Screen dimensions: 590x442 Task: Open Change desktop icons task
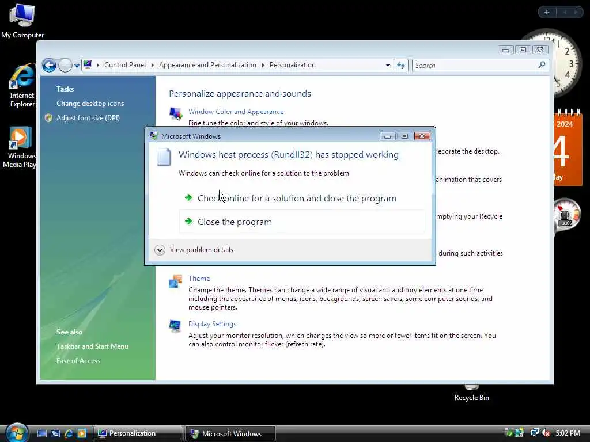point(90,104)
